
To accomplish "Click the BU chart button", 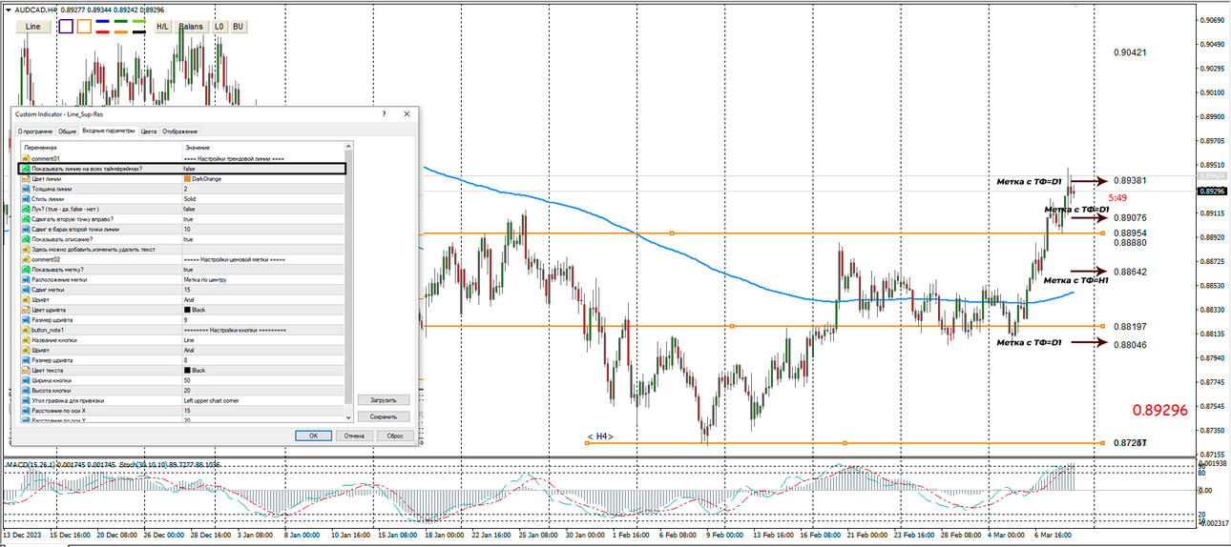I will (x=238, y=26).
